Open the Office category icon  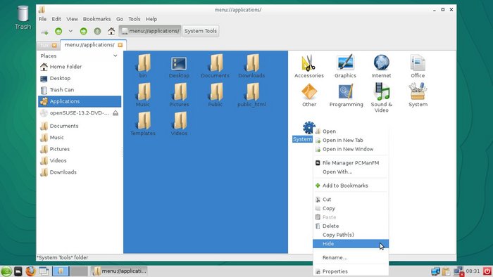(x=418, y=63)
